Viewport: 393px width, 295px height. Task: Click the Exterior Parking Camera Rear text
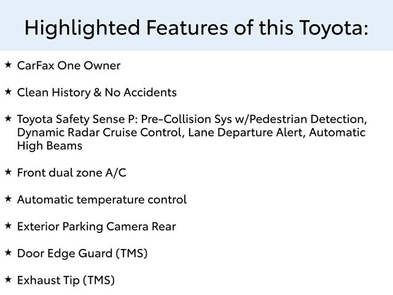coord(96,227)
